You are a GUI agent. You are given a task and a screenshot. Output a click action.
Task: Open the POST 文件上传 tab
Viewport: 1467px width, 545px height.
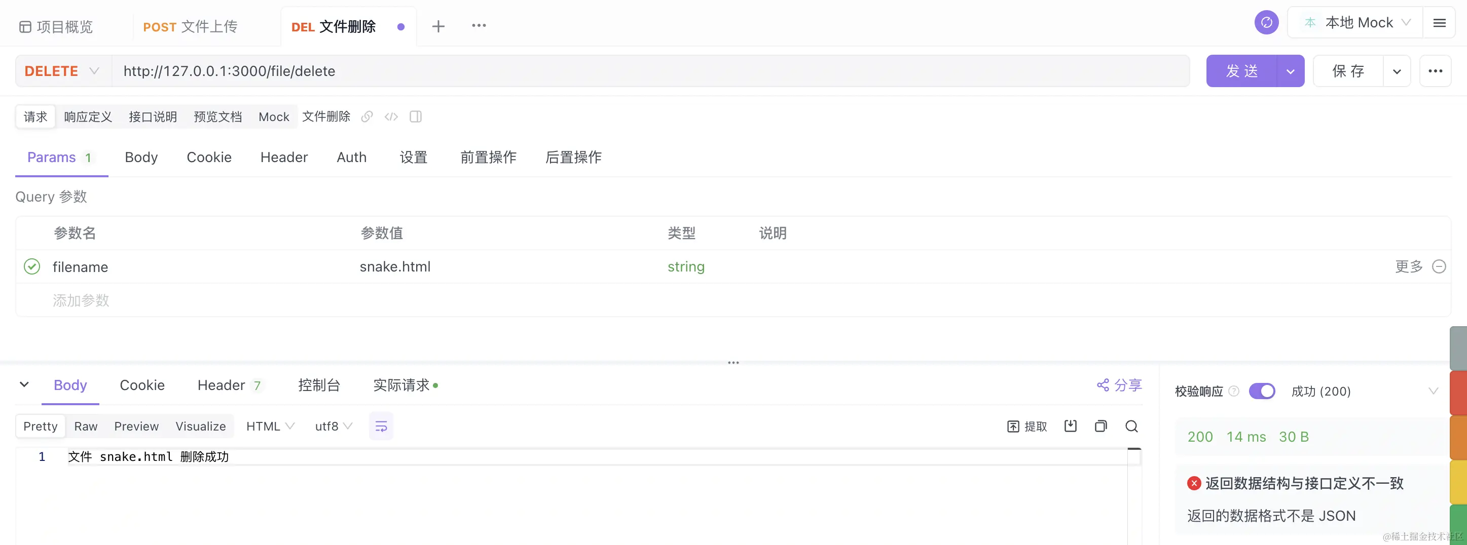(x=190, y=27)
